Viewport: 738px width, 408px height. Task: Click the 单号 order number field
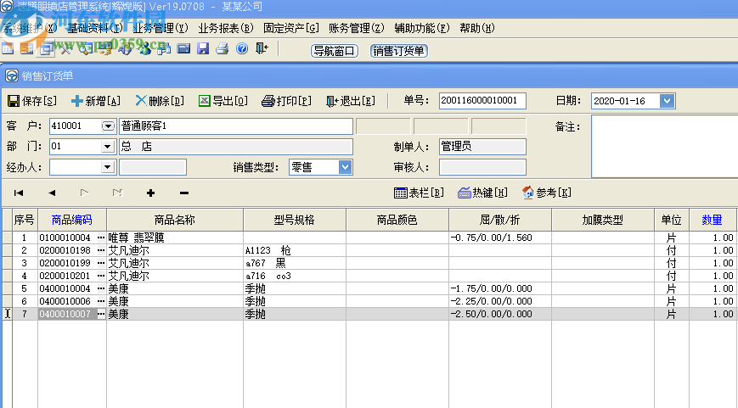point(482,101)
